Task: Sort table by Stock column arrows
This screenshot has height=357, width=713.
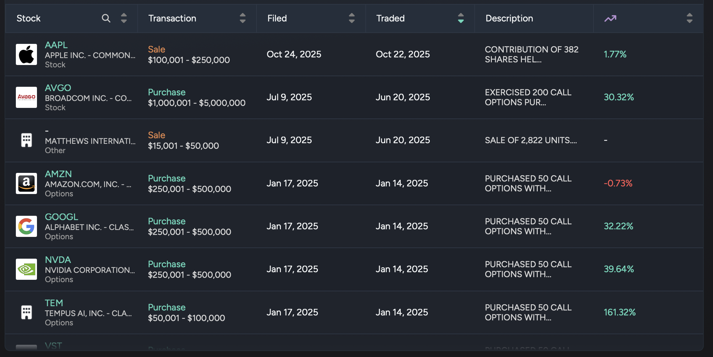Action: pos(124,18)
